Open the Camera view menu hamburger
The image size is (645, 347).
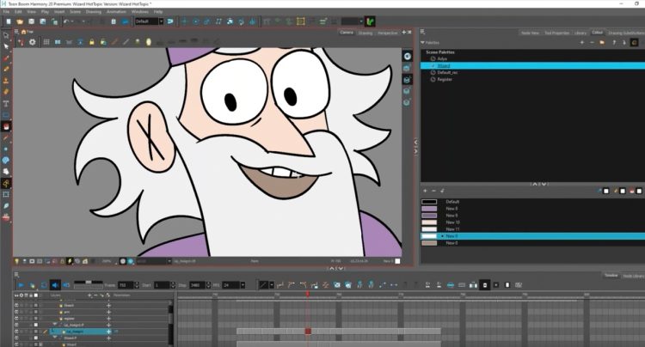tap(16, 32)
